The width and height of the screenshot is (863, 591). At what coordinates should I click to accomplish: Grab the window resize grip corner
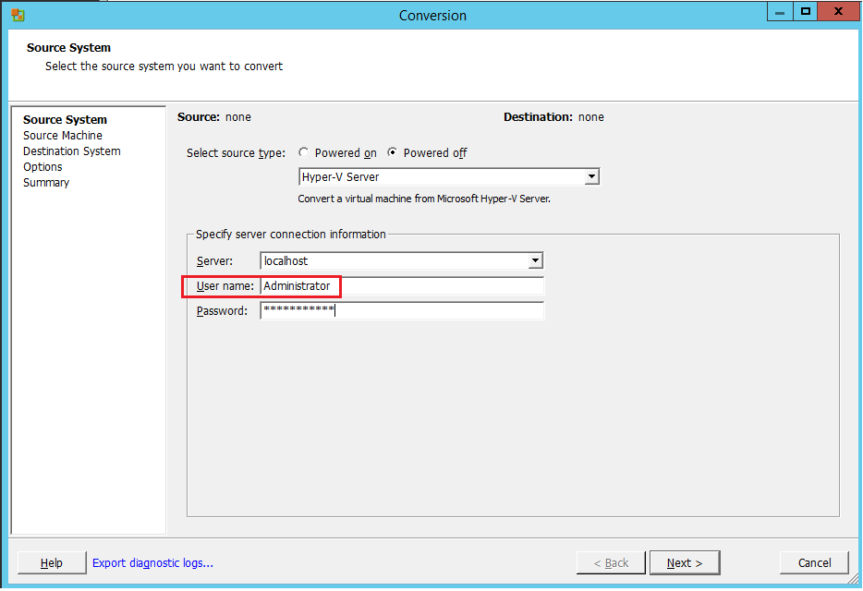[x=854, y=578]
